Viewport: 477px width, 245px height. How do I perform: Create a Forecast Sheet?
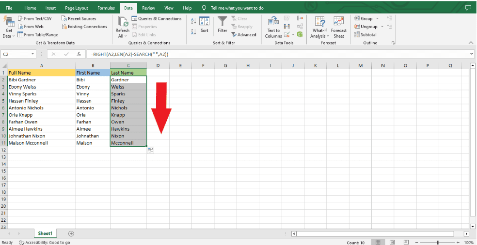point(339,27)
